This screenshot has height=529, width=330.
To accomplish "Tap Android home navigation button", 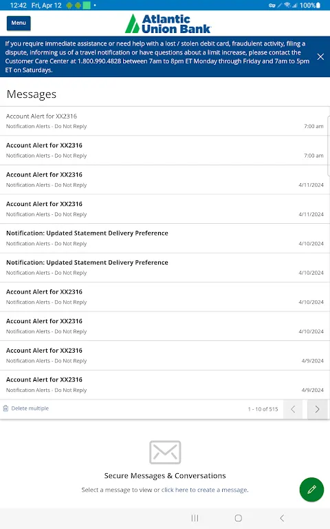I will click(239, 518).
